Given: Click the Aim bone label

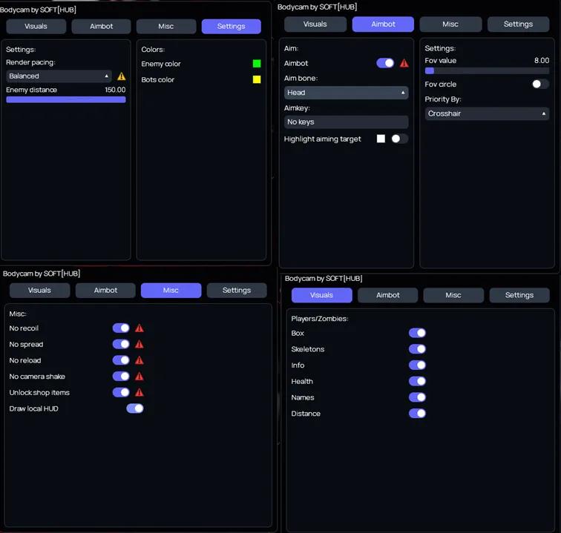Looking at the screenshot, I should tap(301, 79).
